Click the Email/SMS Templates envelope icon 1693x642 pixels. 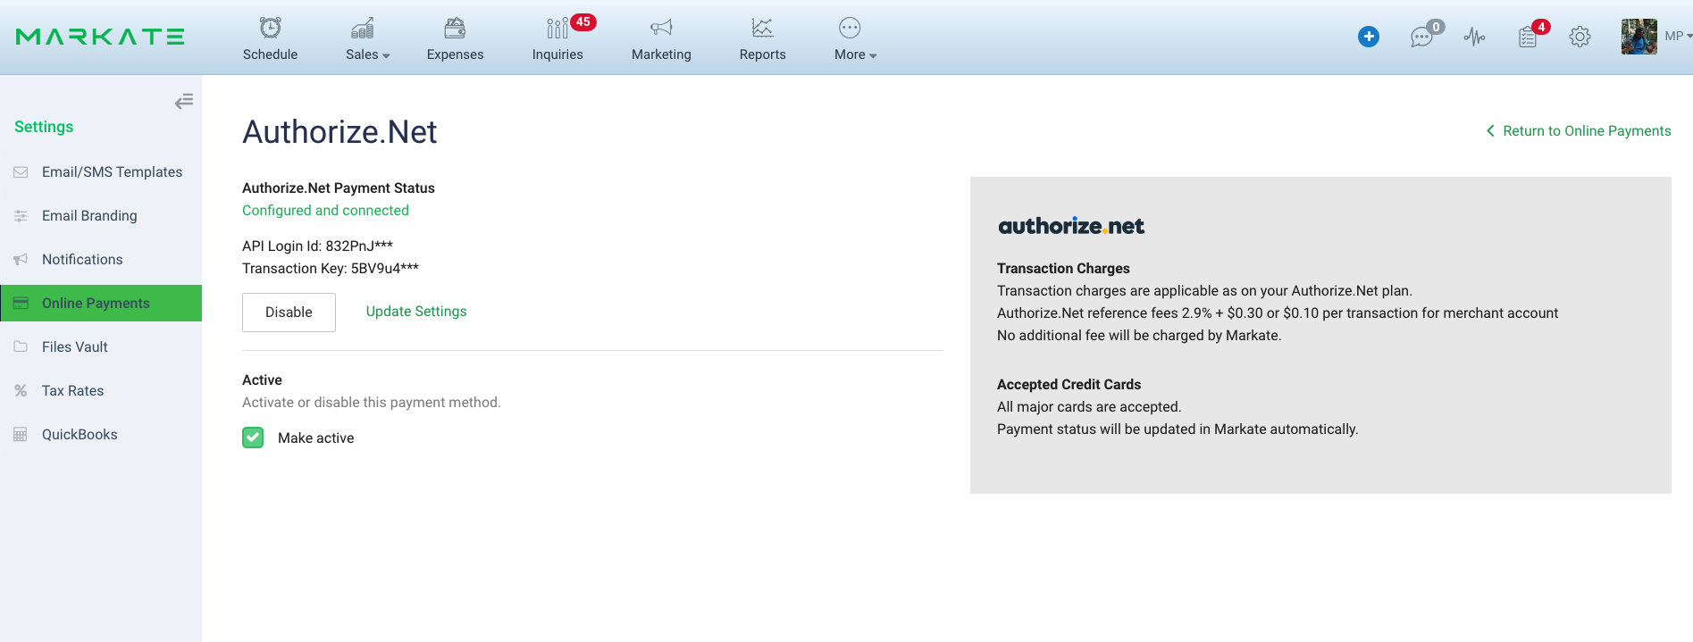pos(21,172)
